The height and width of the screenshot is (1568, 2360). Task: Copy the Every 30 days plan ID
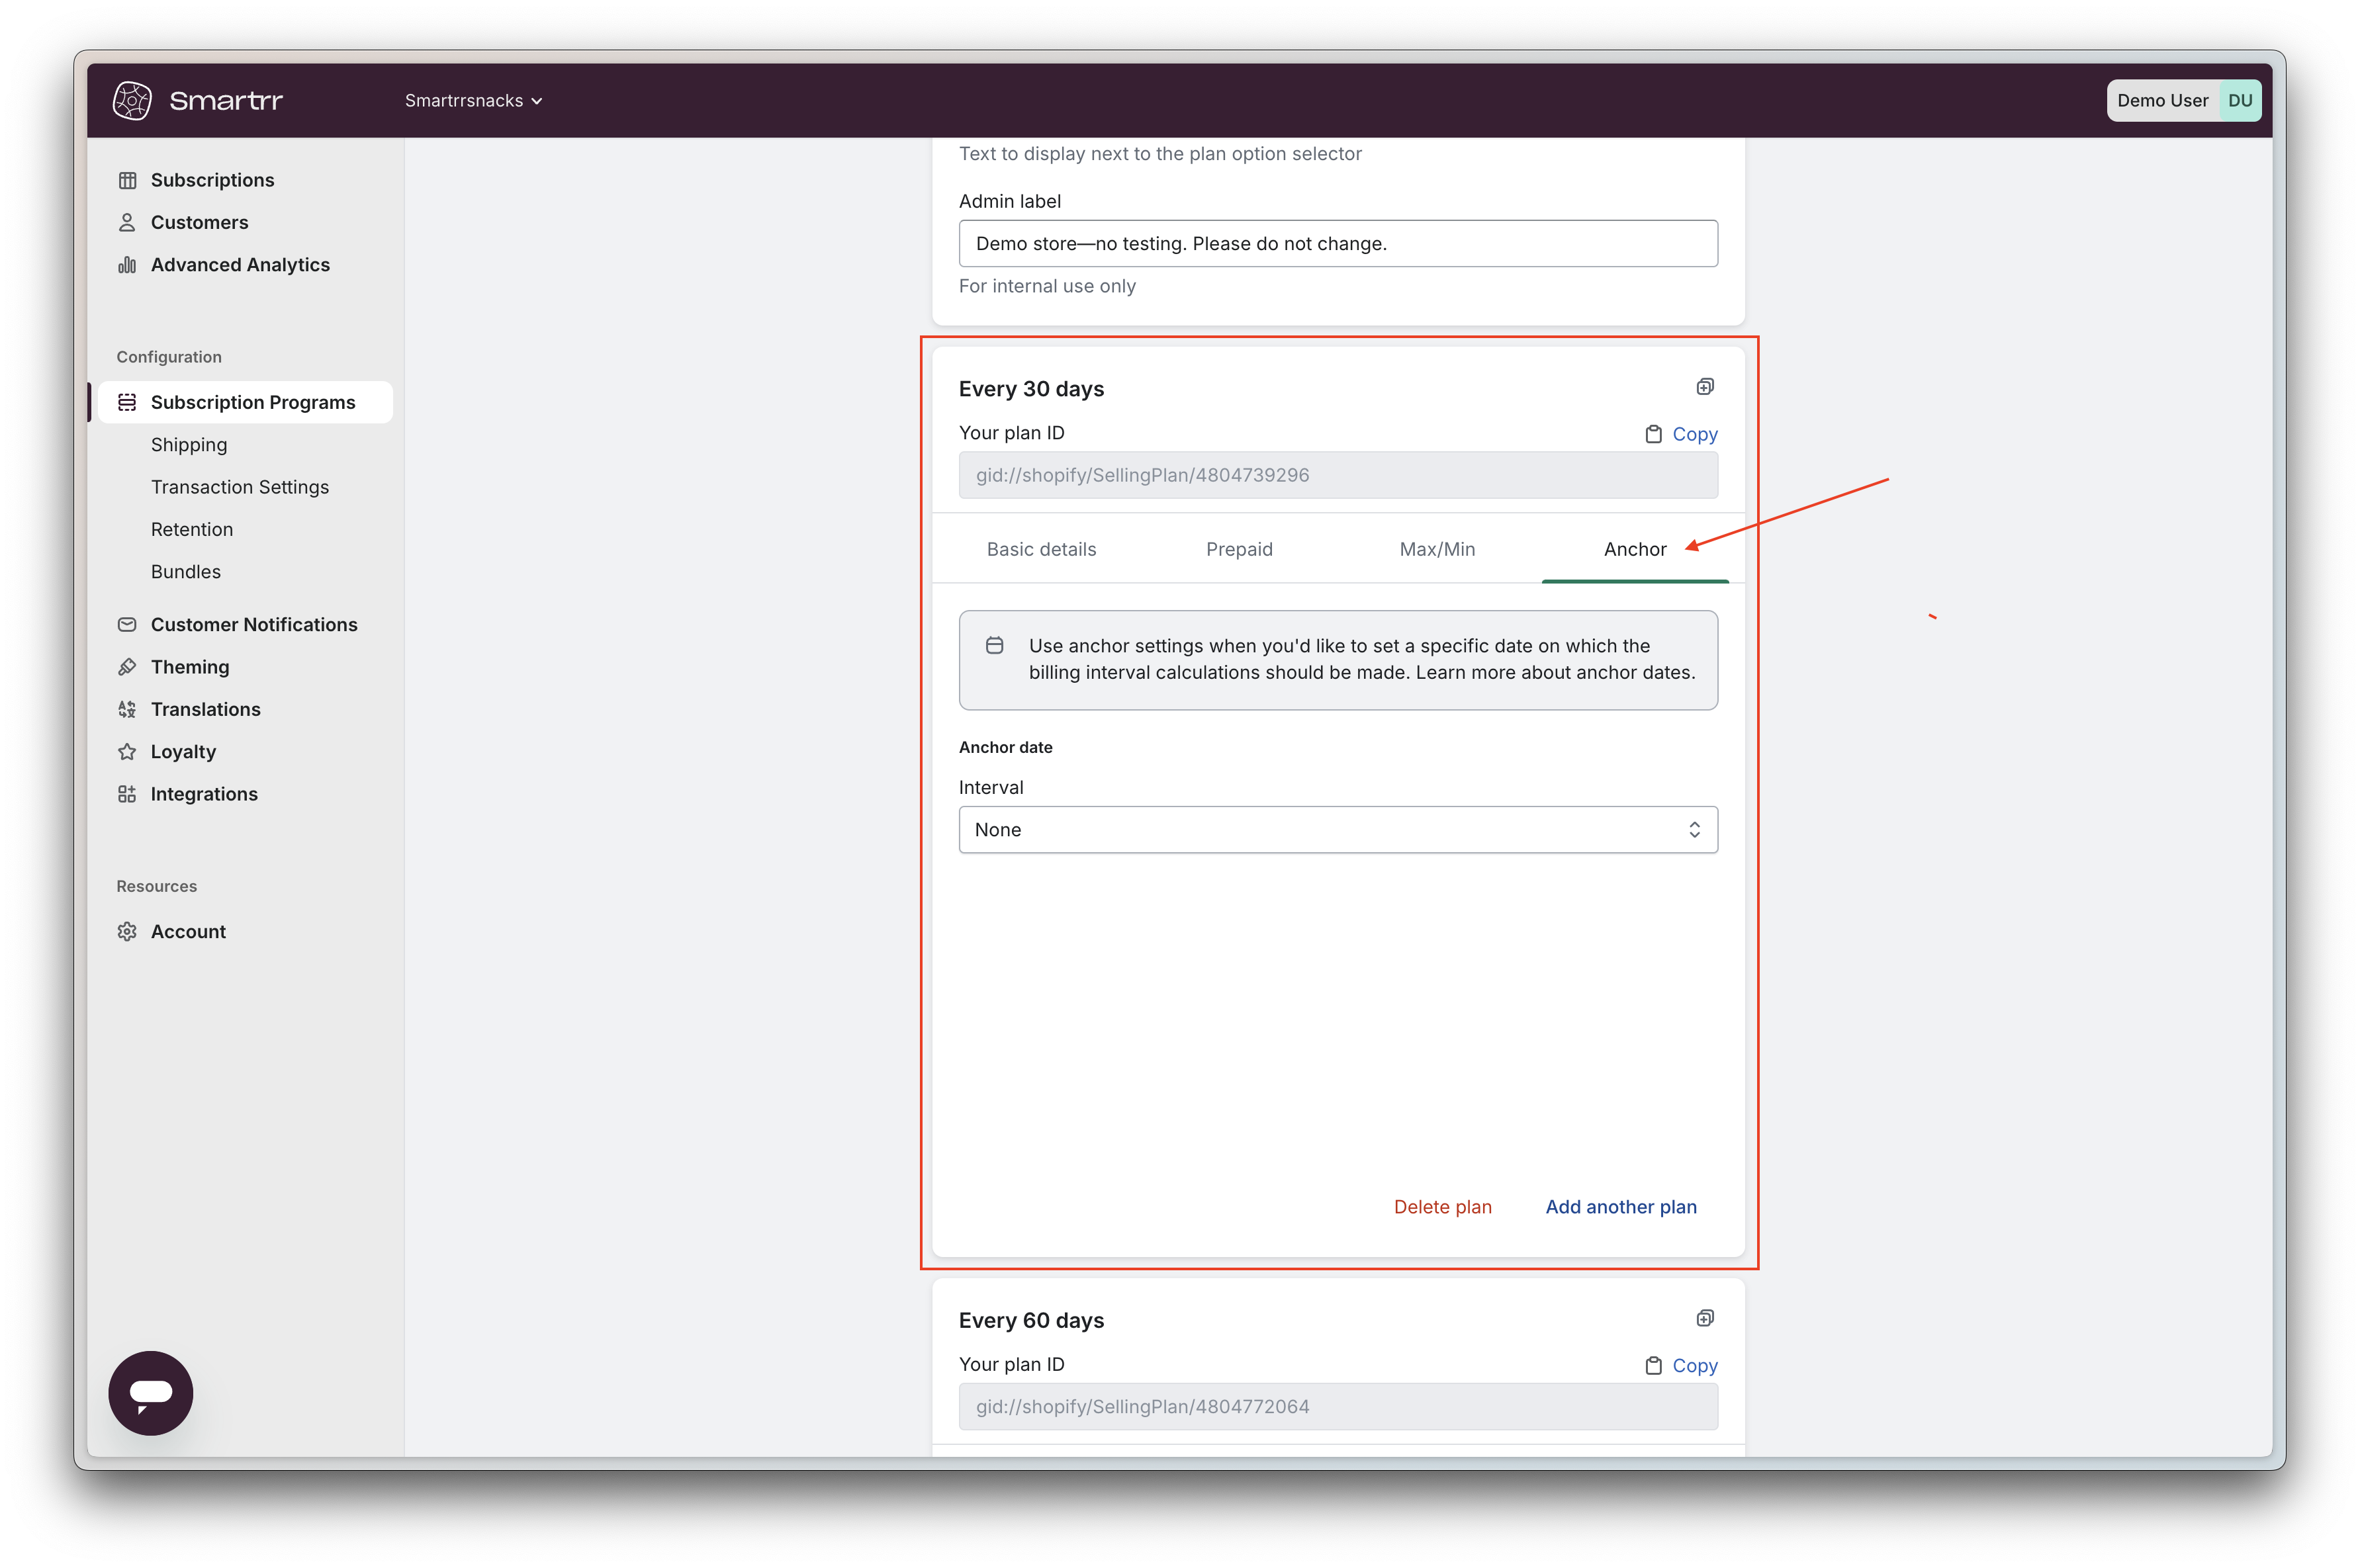(1682, 434)
